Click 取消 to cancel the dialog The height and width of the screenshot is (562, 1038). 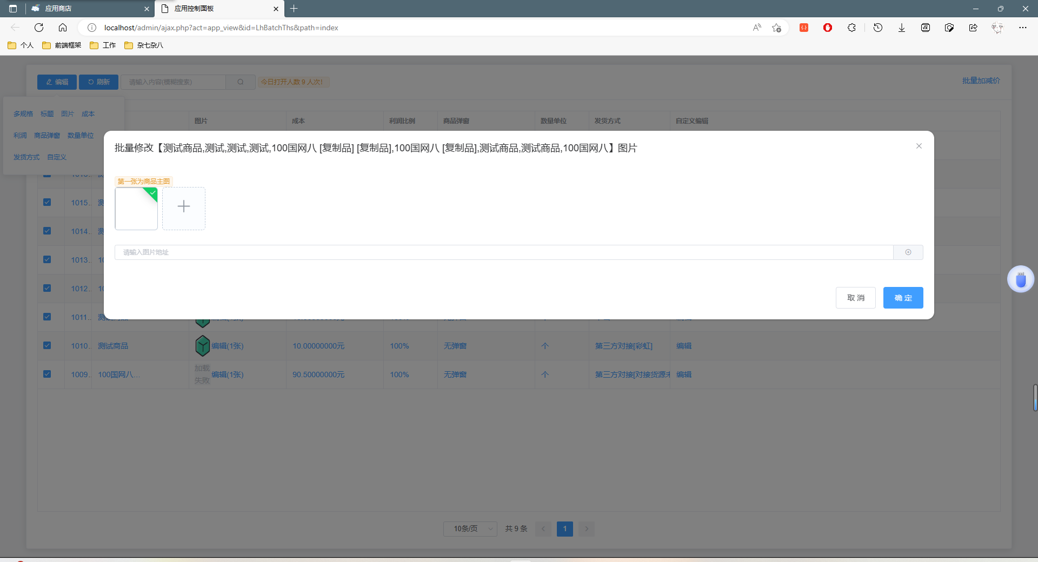click(x=856, y=298)
